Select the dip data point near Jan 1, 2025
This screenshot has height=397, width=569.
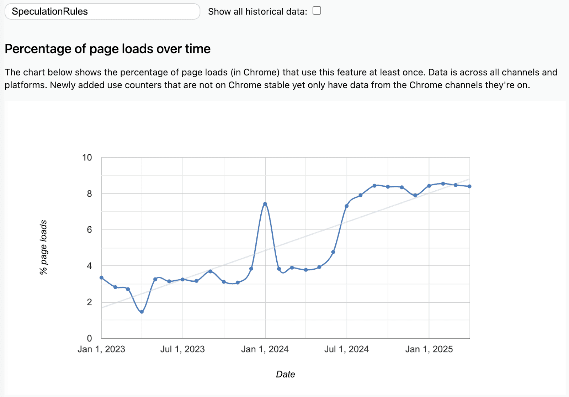click(415, 195)
